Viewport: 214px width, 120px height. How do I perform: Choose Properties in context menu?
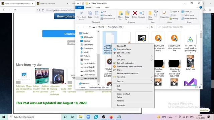point(133,105)
